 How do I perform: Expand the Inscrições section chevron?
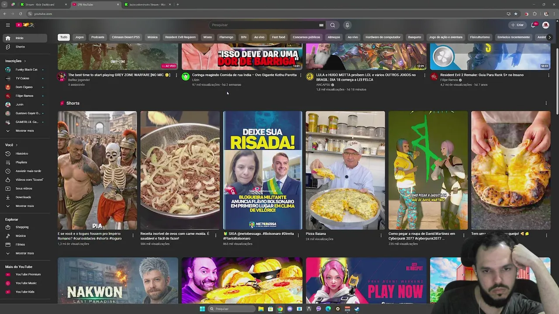coord(25,61)
